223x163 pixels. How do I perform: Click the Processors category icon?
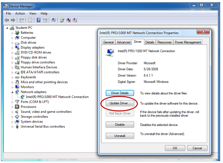pos(17,107)
